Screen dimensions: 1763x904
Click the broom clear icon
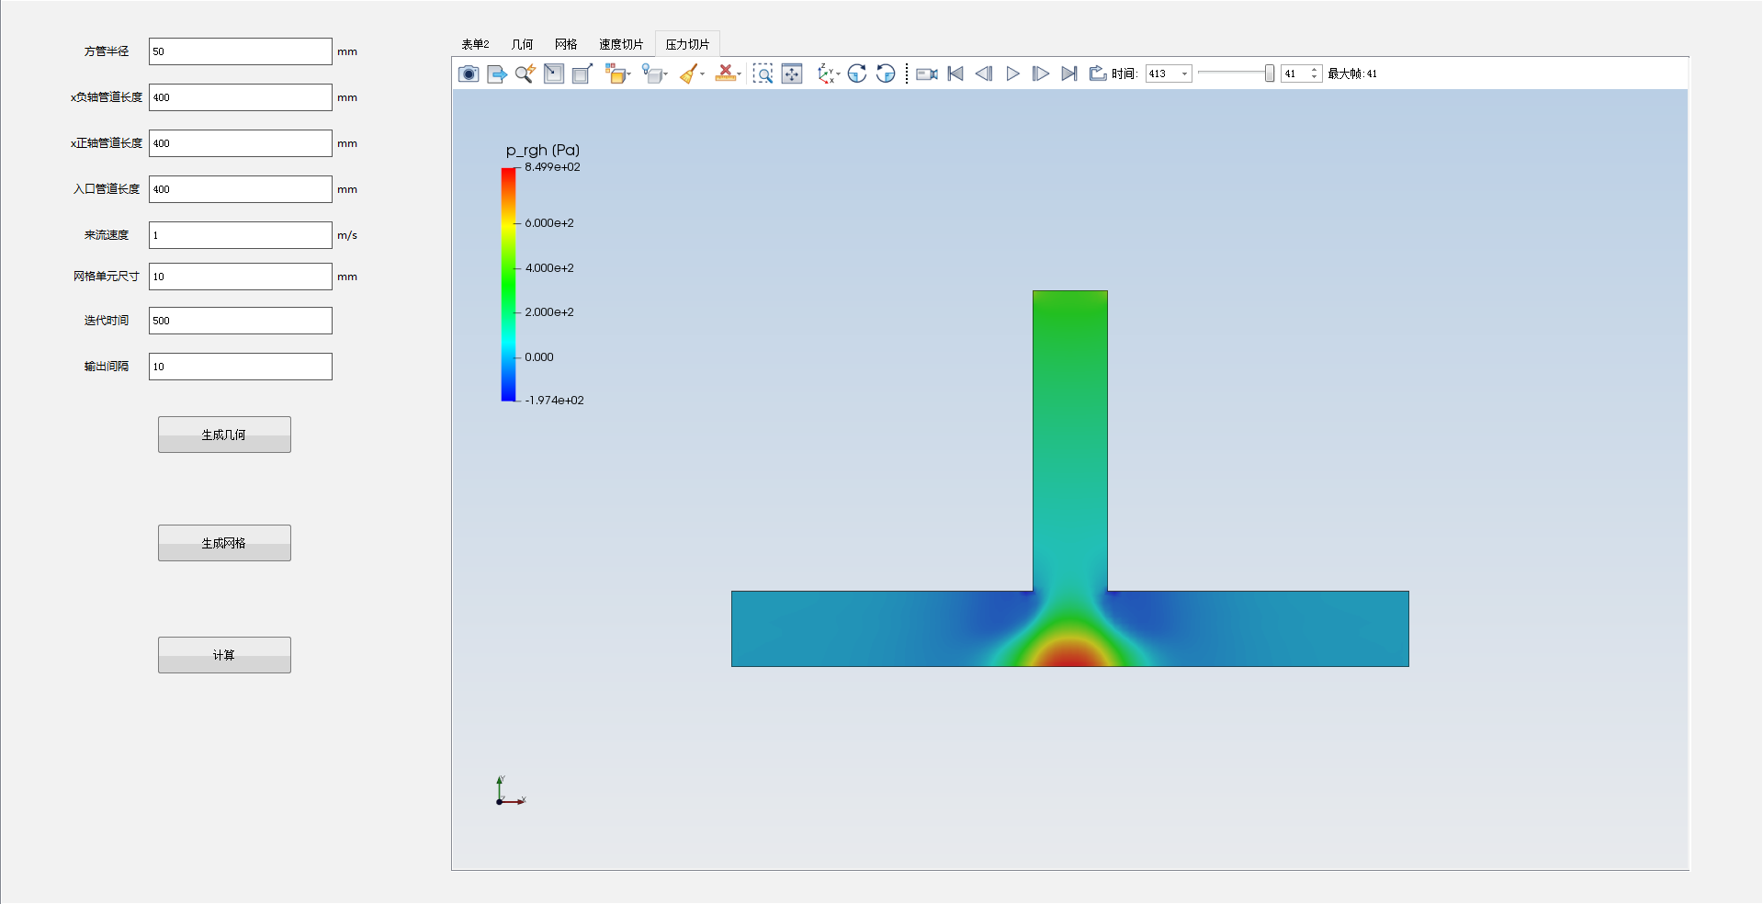click(x=688, y=73)
